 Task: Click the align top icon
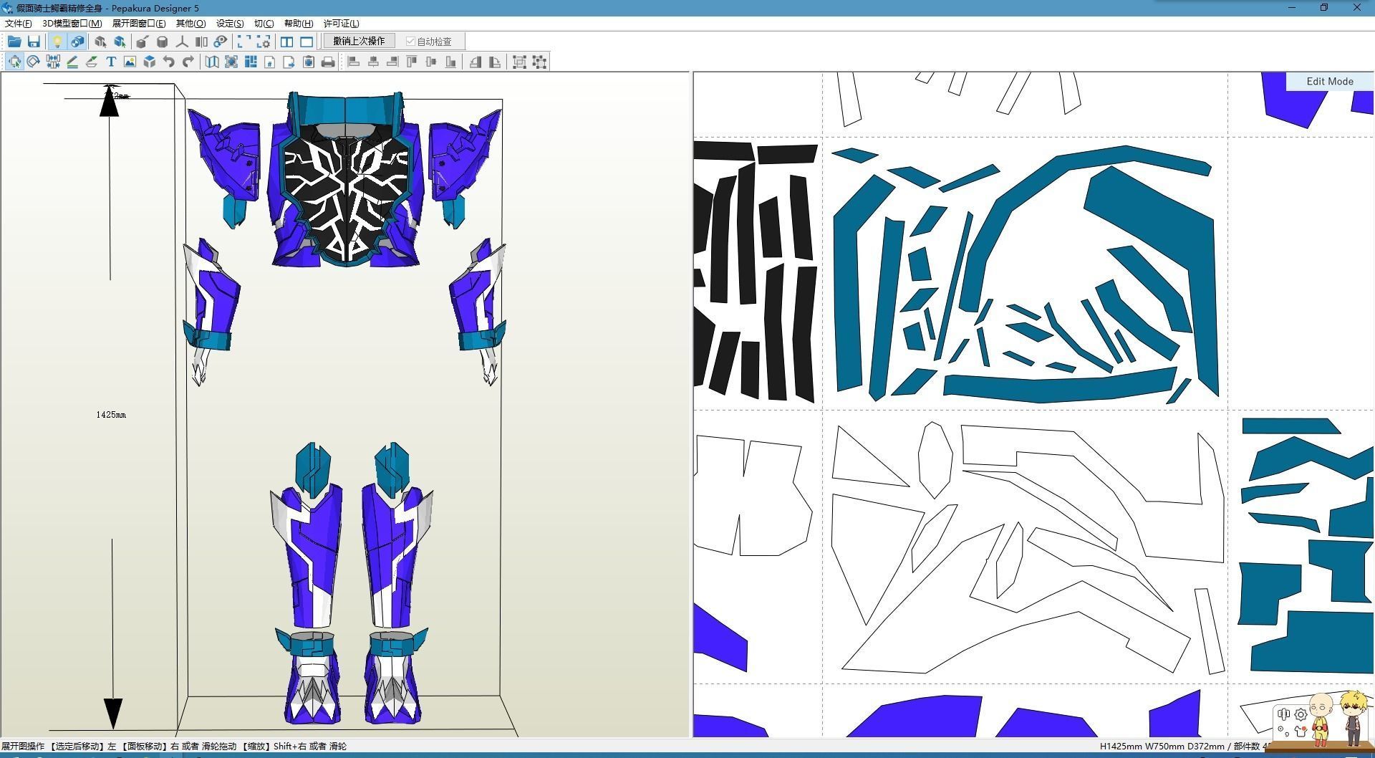[412, 62]
